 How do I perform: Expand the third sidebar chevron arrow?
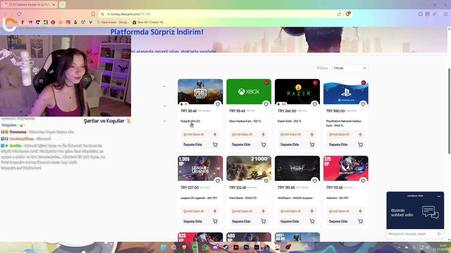point(165,121)
